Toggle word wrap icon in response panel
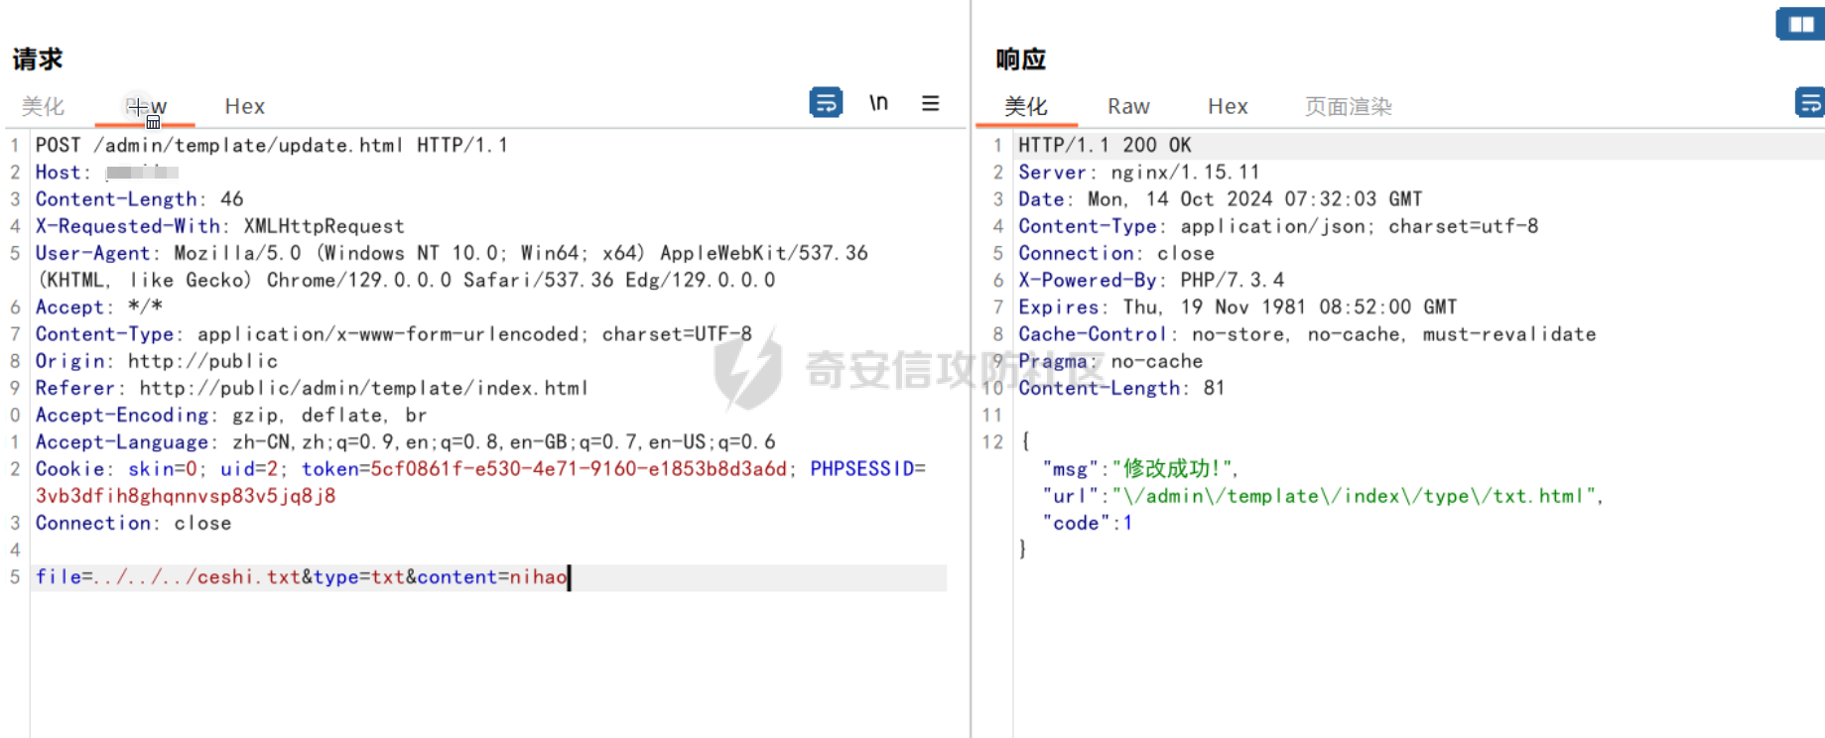 [1811, 102]
